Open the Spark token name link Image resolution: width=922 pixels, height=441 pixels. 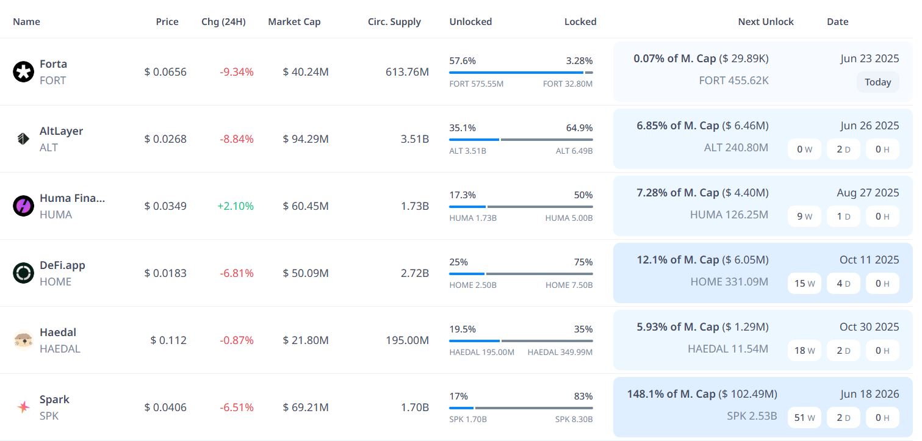tap(54, 400)
